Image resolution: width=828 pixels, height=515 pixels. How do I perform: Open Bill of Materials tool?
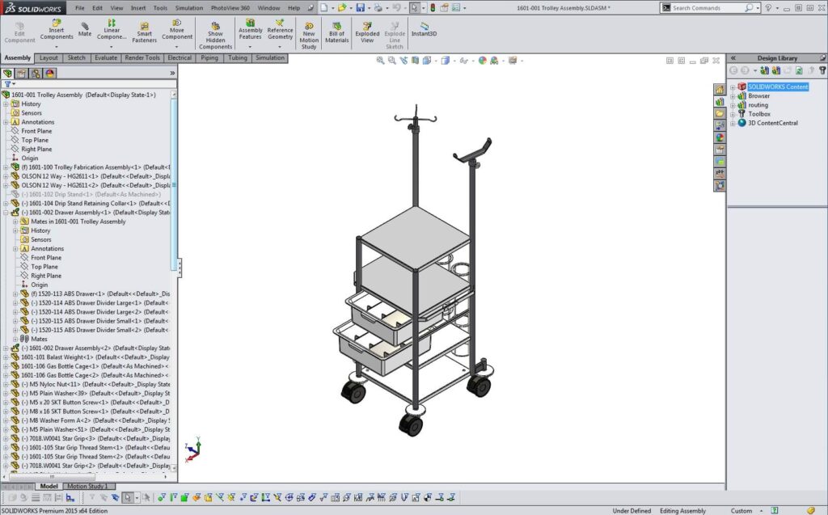336,31
